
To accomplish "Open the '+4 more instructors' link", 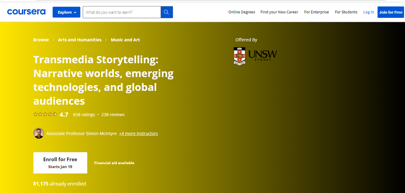I will point(138,134).
